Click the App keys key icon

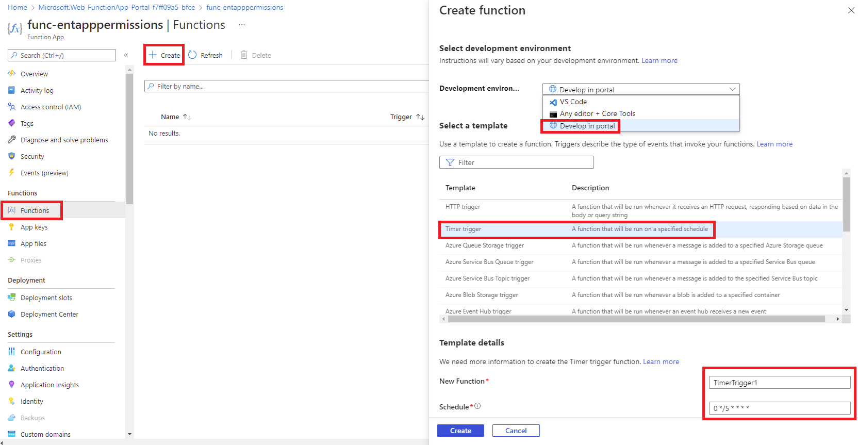click(x=12, y=227)
